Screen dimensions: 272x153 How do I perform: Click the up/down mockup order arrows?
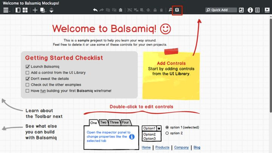tap(51, 10)
